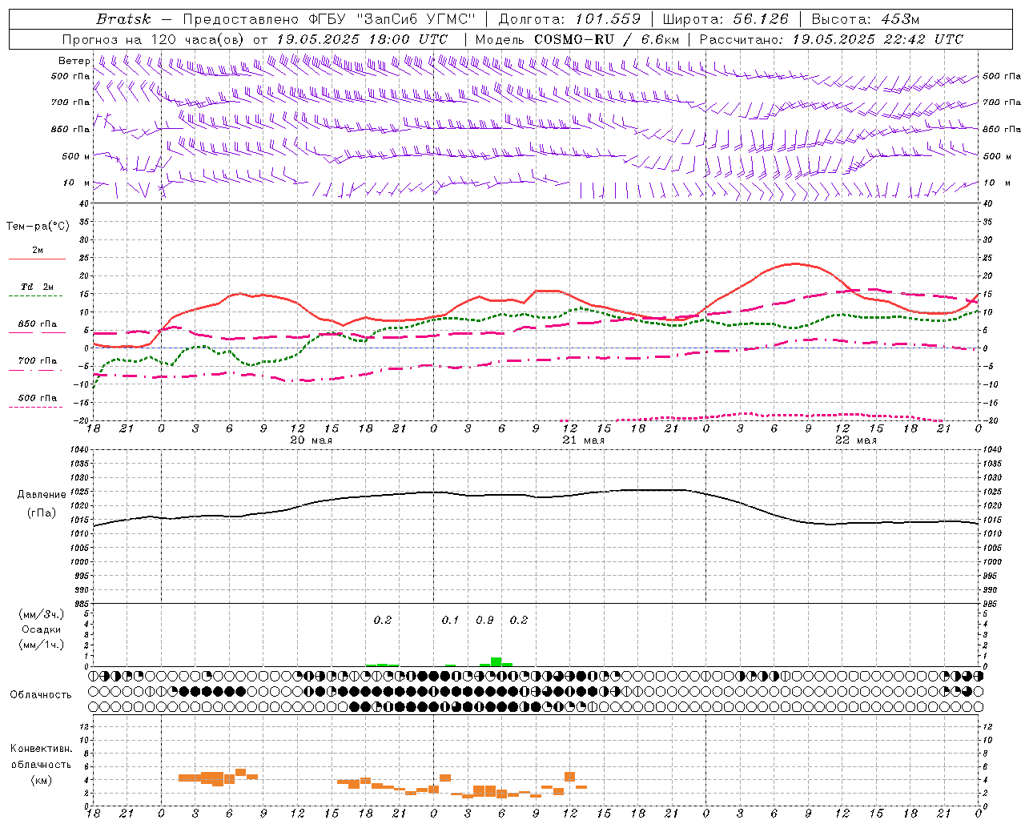The width and height of the screenshot is (1025, 820).
Task: Click the "Высота: 453м" elevation text
Action: 866,19
